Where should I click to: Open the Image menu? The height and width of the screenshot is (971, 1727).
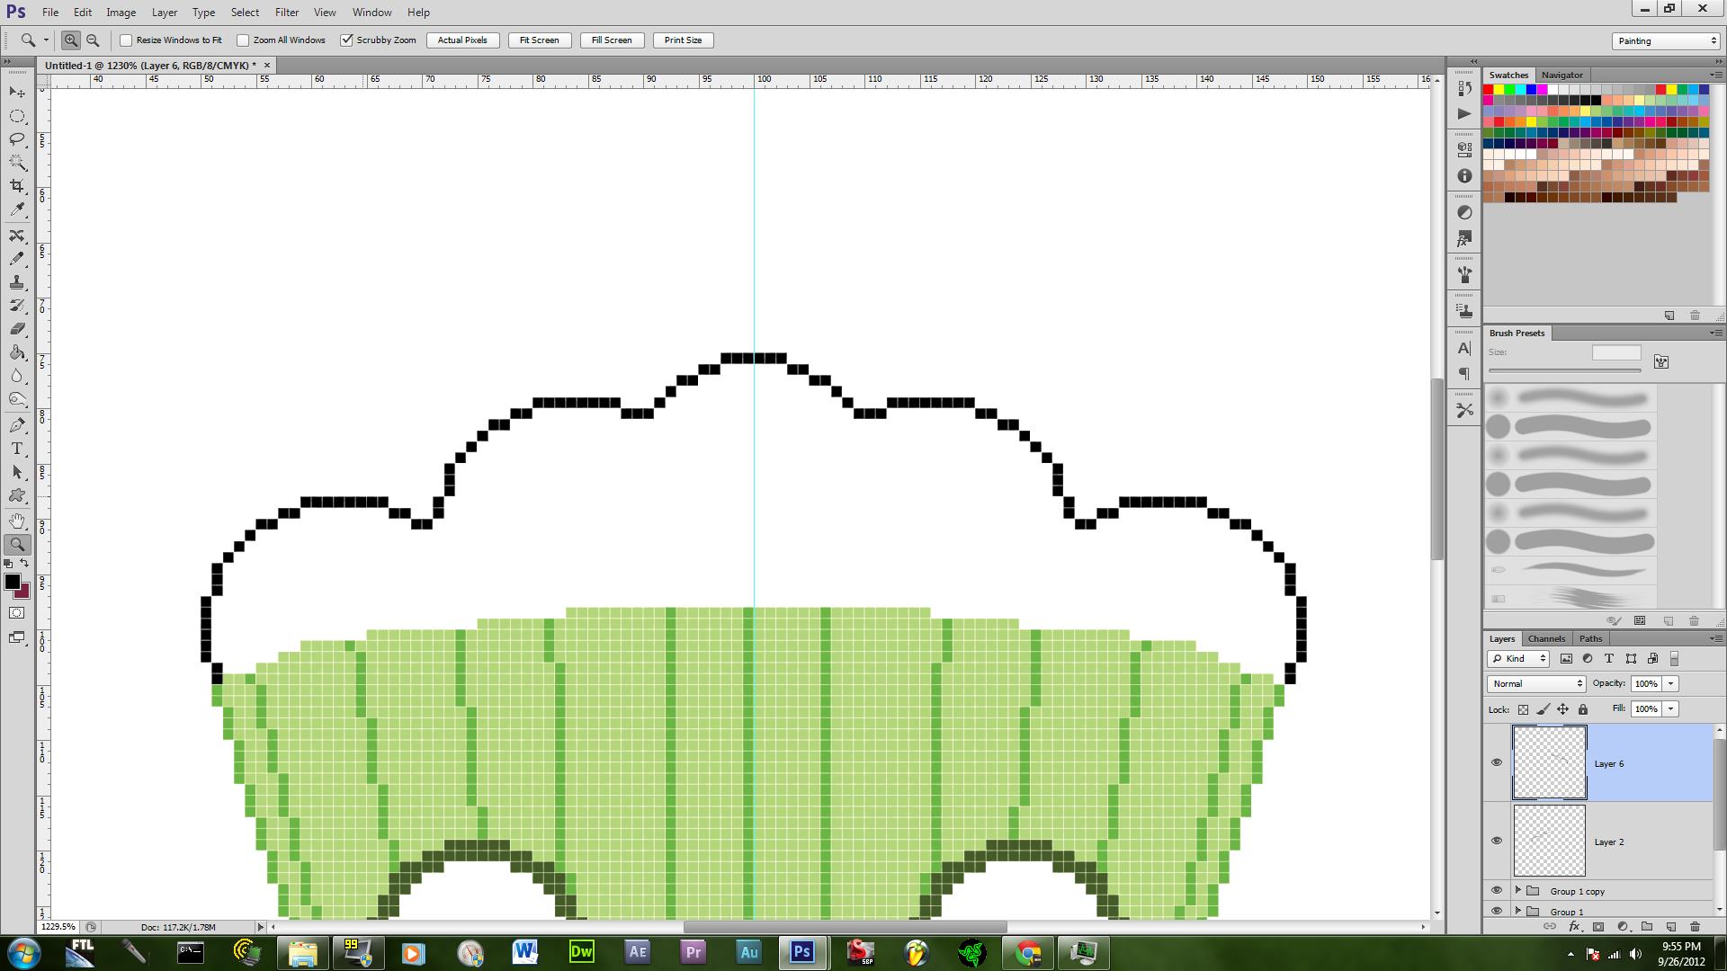pos(121,13)
